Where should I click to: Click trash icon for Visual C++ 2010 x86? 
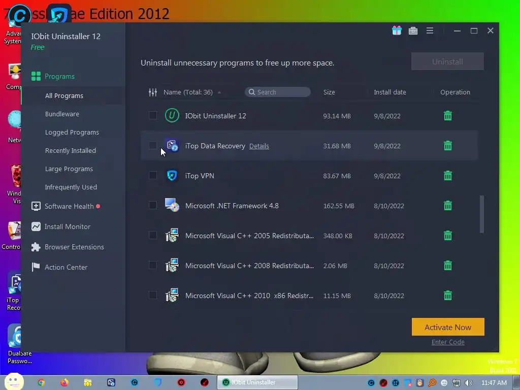click(448, 295)
